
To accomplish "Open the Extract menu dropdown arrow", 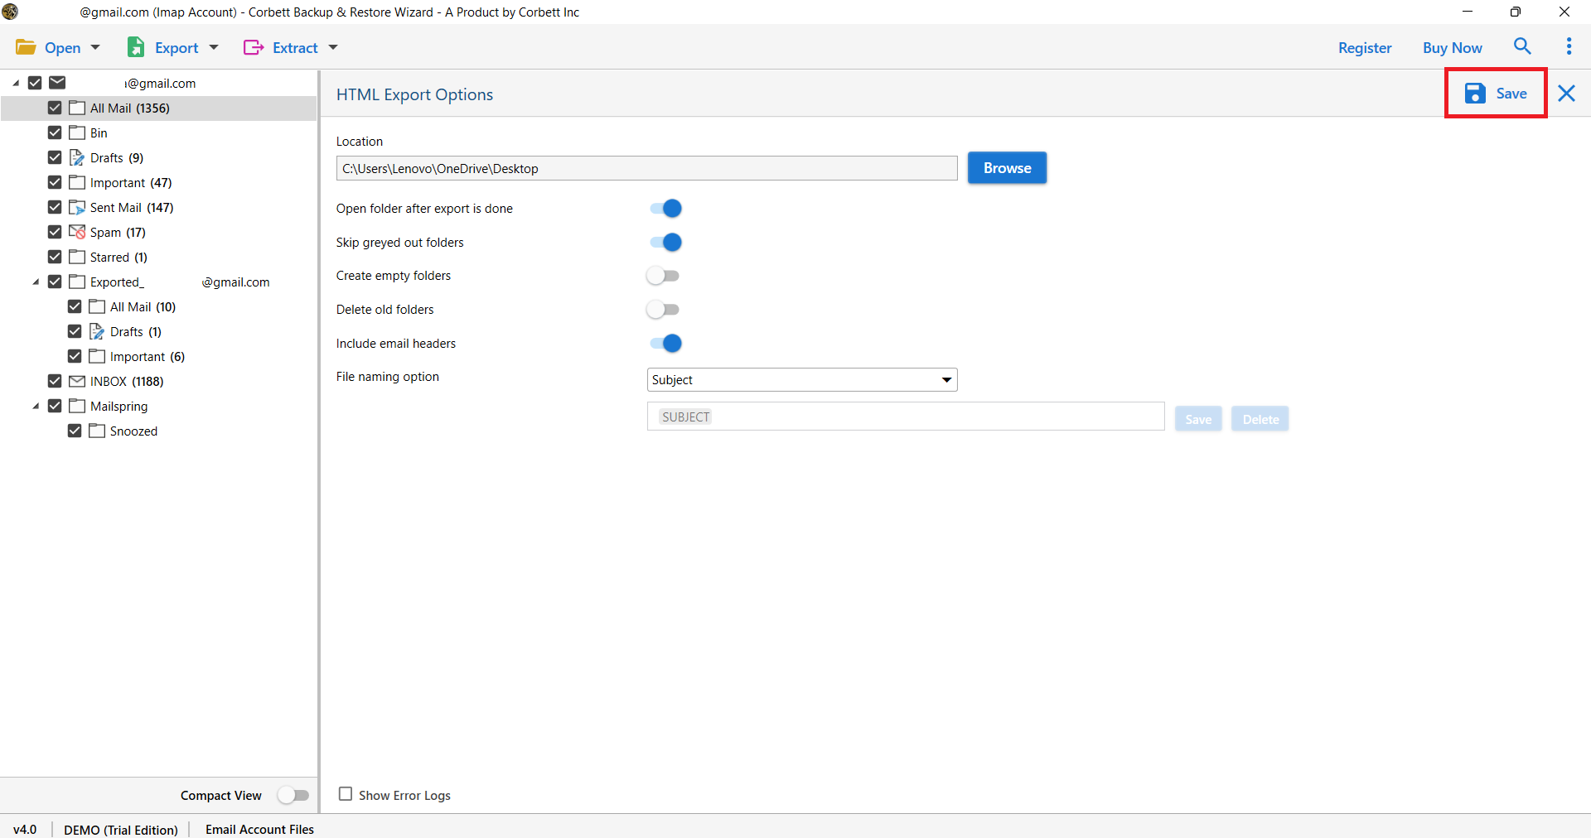I will [x=333, y=47].
